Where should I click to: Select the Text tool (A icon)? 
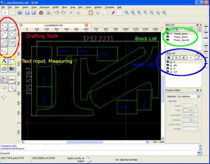pyautogui.click(x=4, y=61)
